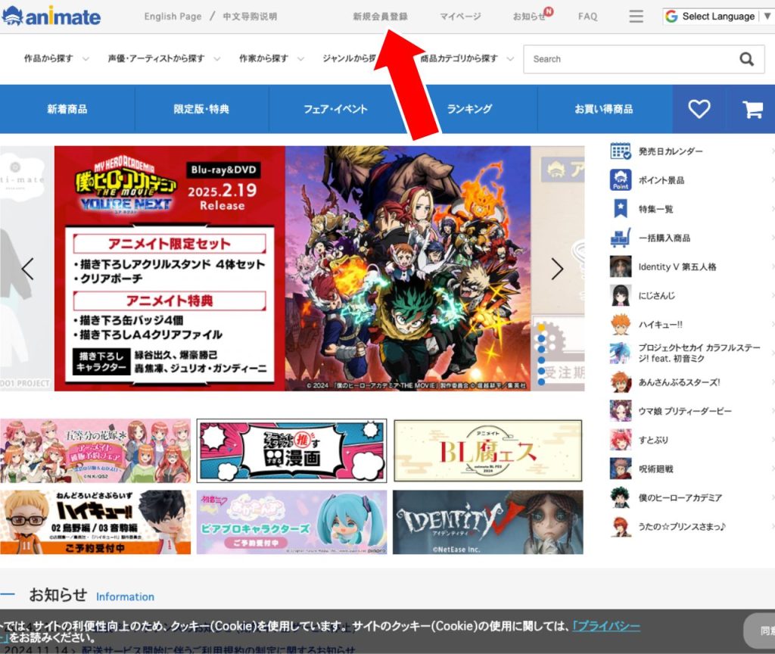Viewport: 775px width, 654px height.
Task: Expand 作品から探す dropdown
Action: 56,59
